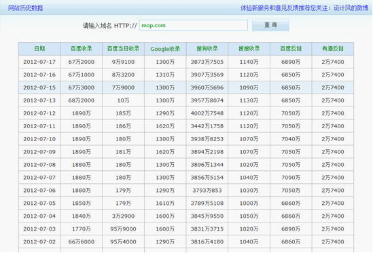Select the 百度当日收录 column header
373x253 pixels.
click(x=123, y=49)
